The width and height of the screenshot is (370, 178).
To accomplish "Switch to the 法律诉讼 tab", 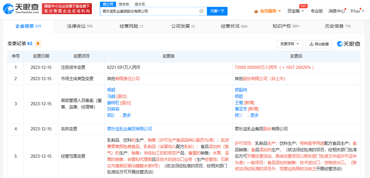I will tap(80, 26).
